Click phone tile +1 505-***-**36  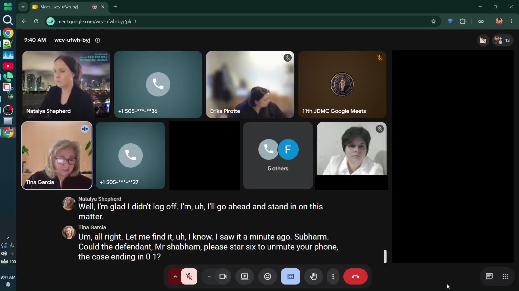pyautogui.click(x=158, y=84)
